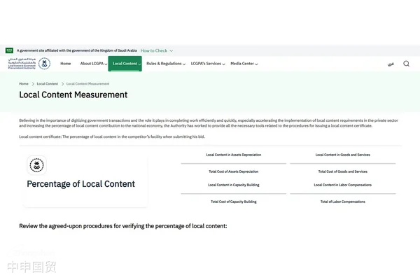Viewport: 420px width, 280px height.
Task: Open LCGPA's Services dropdown
Action: point(208,64)
